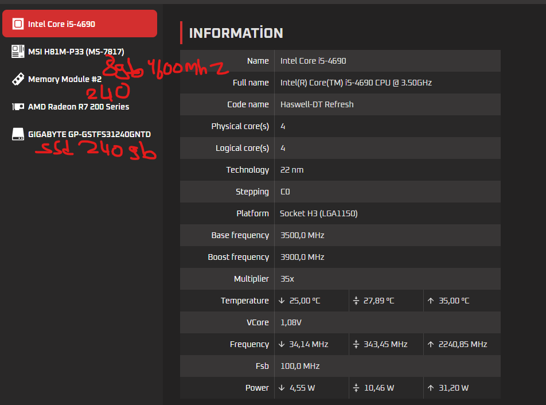
Task: Click Stepping value C0
Action: click(x=285, y=192)
